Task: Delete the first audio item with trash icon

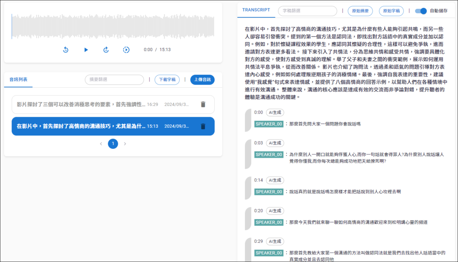Action: coord(204,105)
